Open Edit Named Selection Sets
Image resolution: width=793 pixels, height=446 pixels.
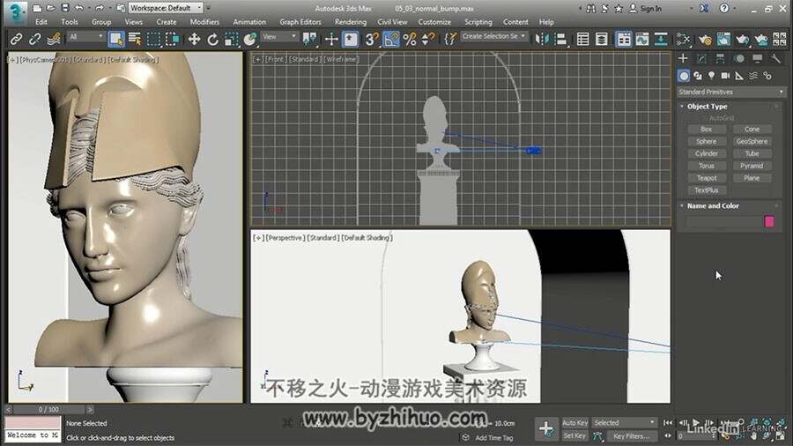pos(449,39)
